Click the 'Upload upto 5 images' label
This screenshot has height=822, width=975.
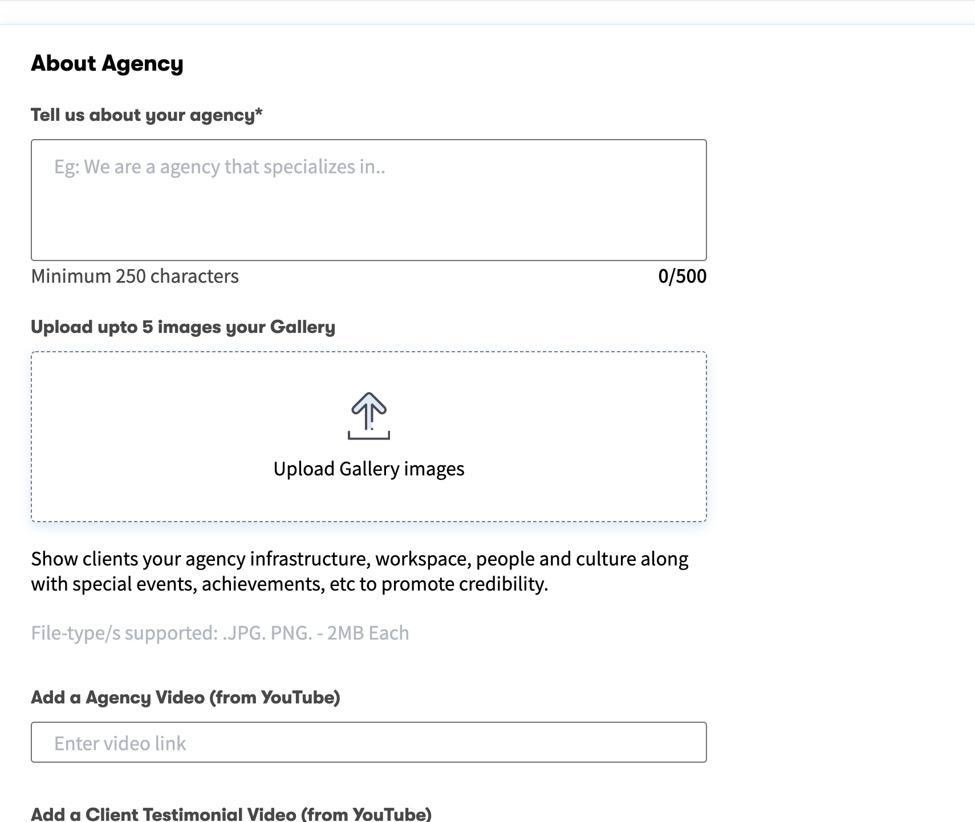(x=183, y=327)
